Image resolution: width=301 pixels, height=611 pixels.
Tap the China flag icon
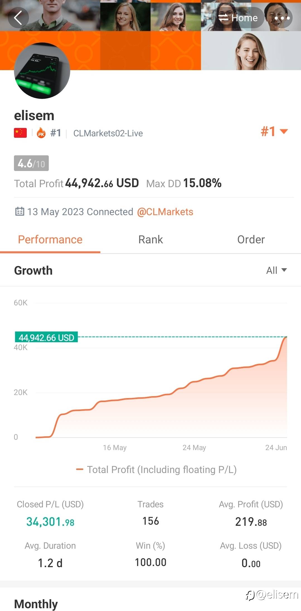click(20, 133)
